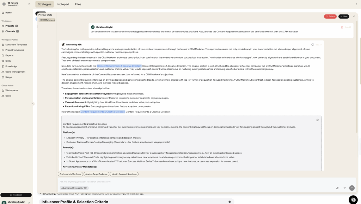361x204 pixels.
Task: Click the send message arrow button
Action: [351, 188]
